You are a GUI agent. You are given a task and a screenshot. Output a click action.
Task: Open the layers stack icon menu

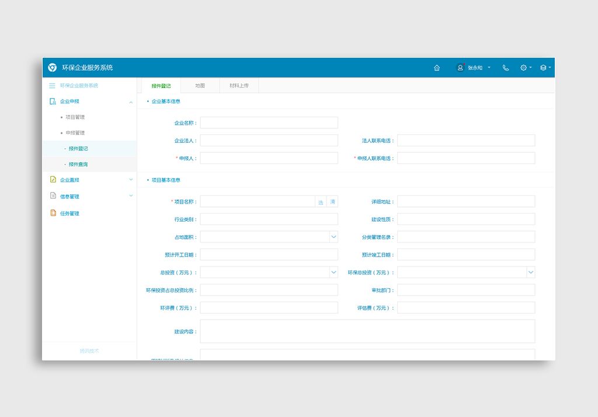(543, 68)
